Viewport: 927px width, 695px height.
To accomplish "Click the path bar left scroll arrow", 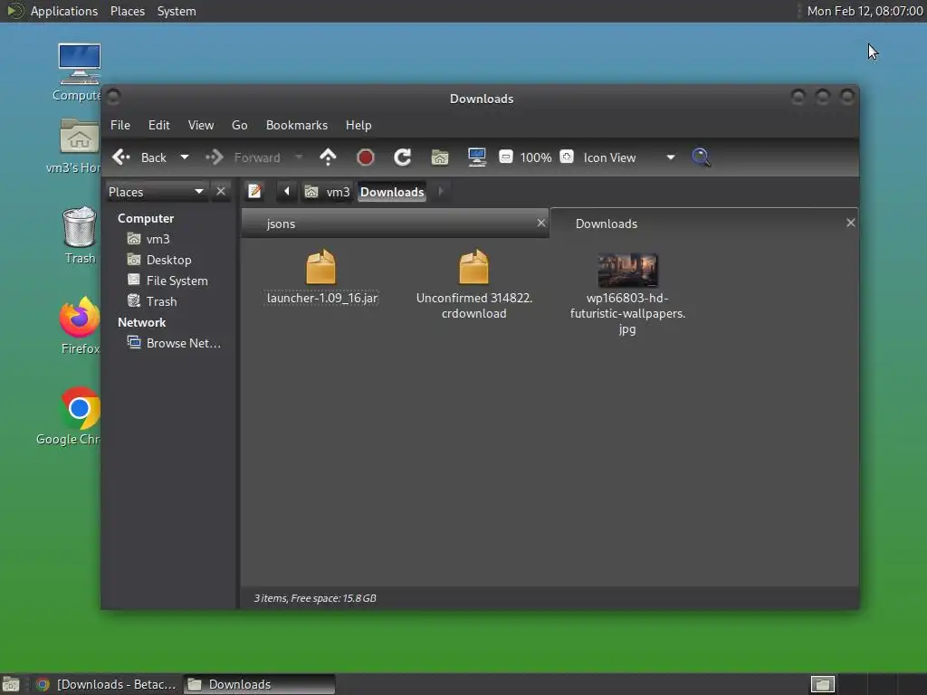I will 287,192.
